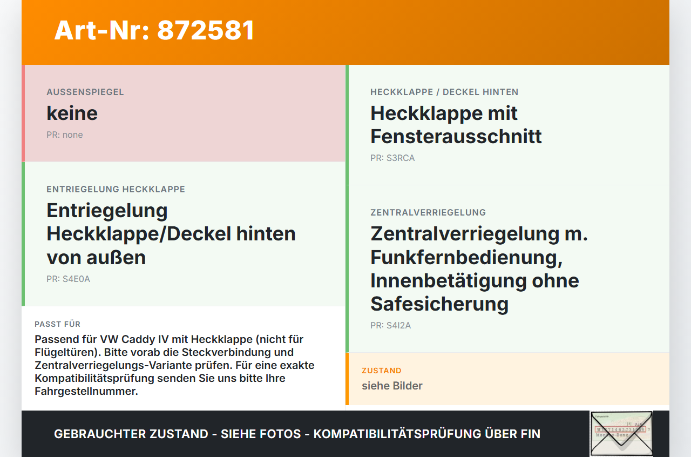Click the VW Caddy IV compatibility text

174,365
